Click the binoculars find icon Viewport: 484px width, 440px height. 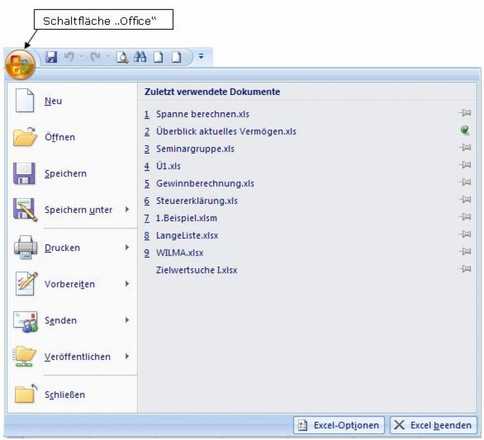(140, 57)
